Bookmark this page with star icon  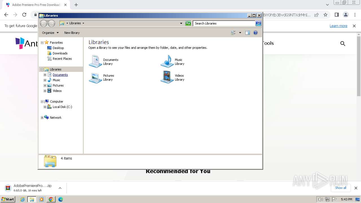325,15
